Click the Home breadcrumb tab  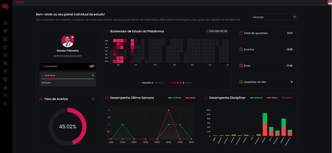pos(19,2)
